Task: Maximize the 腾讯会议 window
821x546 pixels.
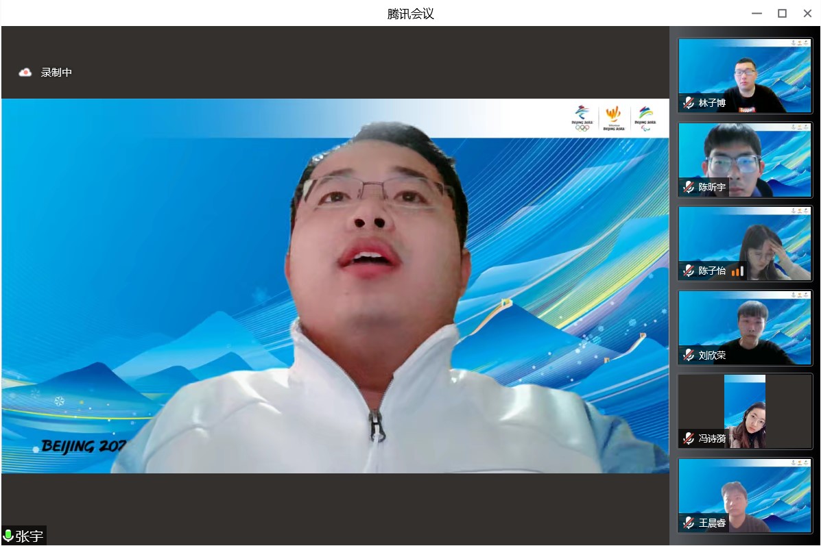Action: pyautogui.click(x=782, y=13)
